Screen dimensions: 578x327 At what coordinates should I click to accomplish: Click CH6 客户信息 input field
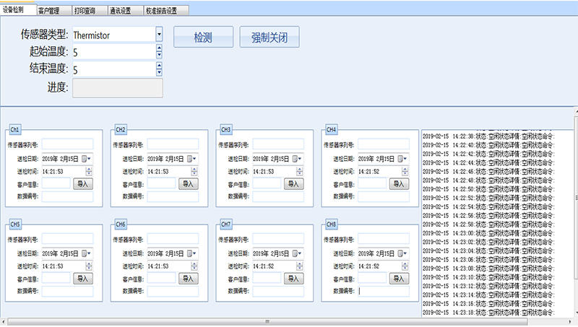click(x=161, y=278)
